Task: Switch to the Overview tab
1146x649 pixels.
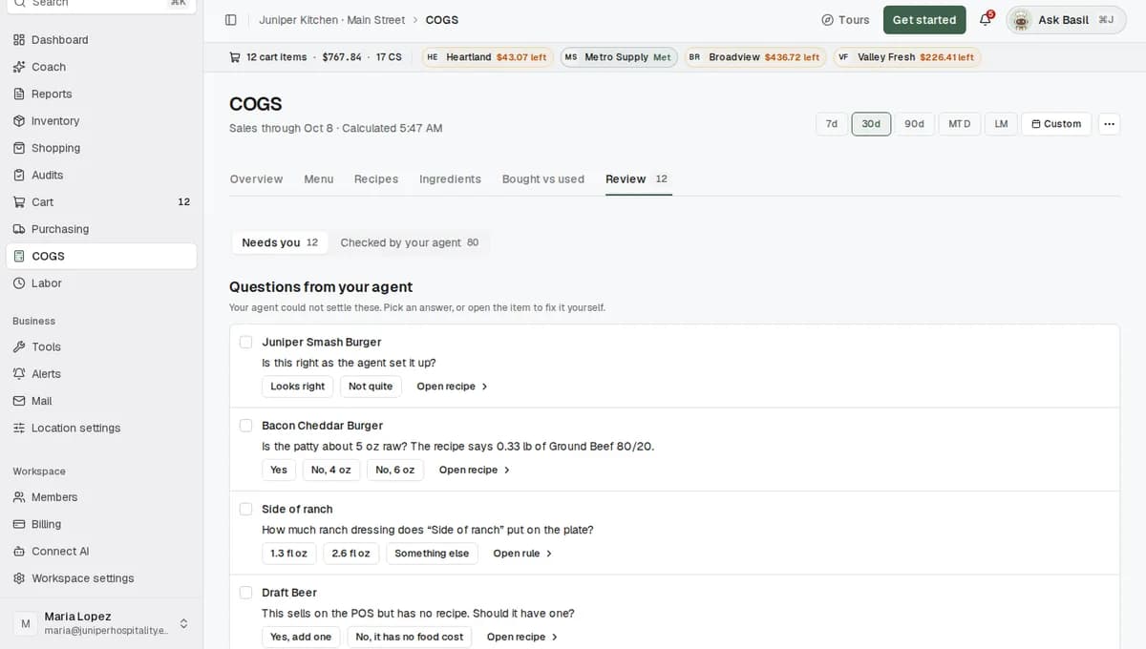Action: [x=256, y=179]
